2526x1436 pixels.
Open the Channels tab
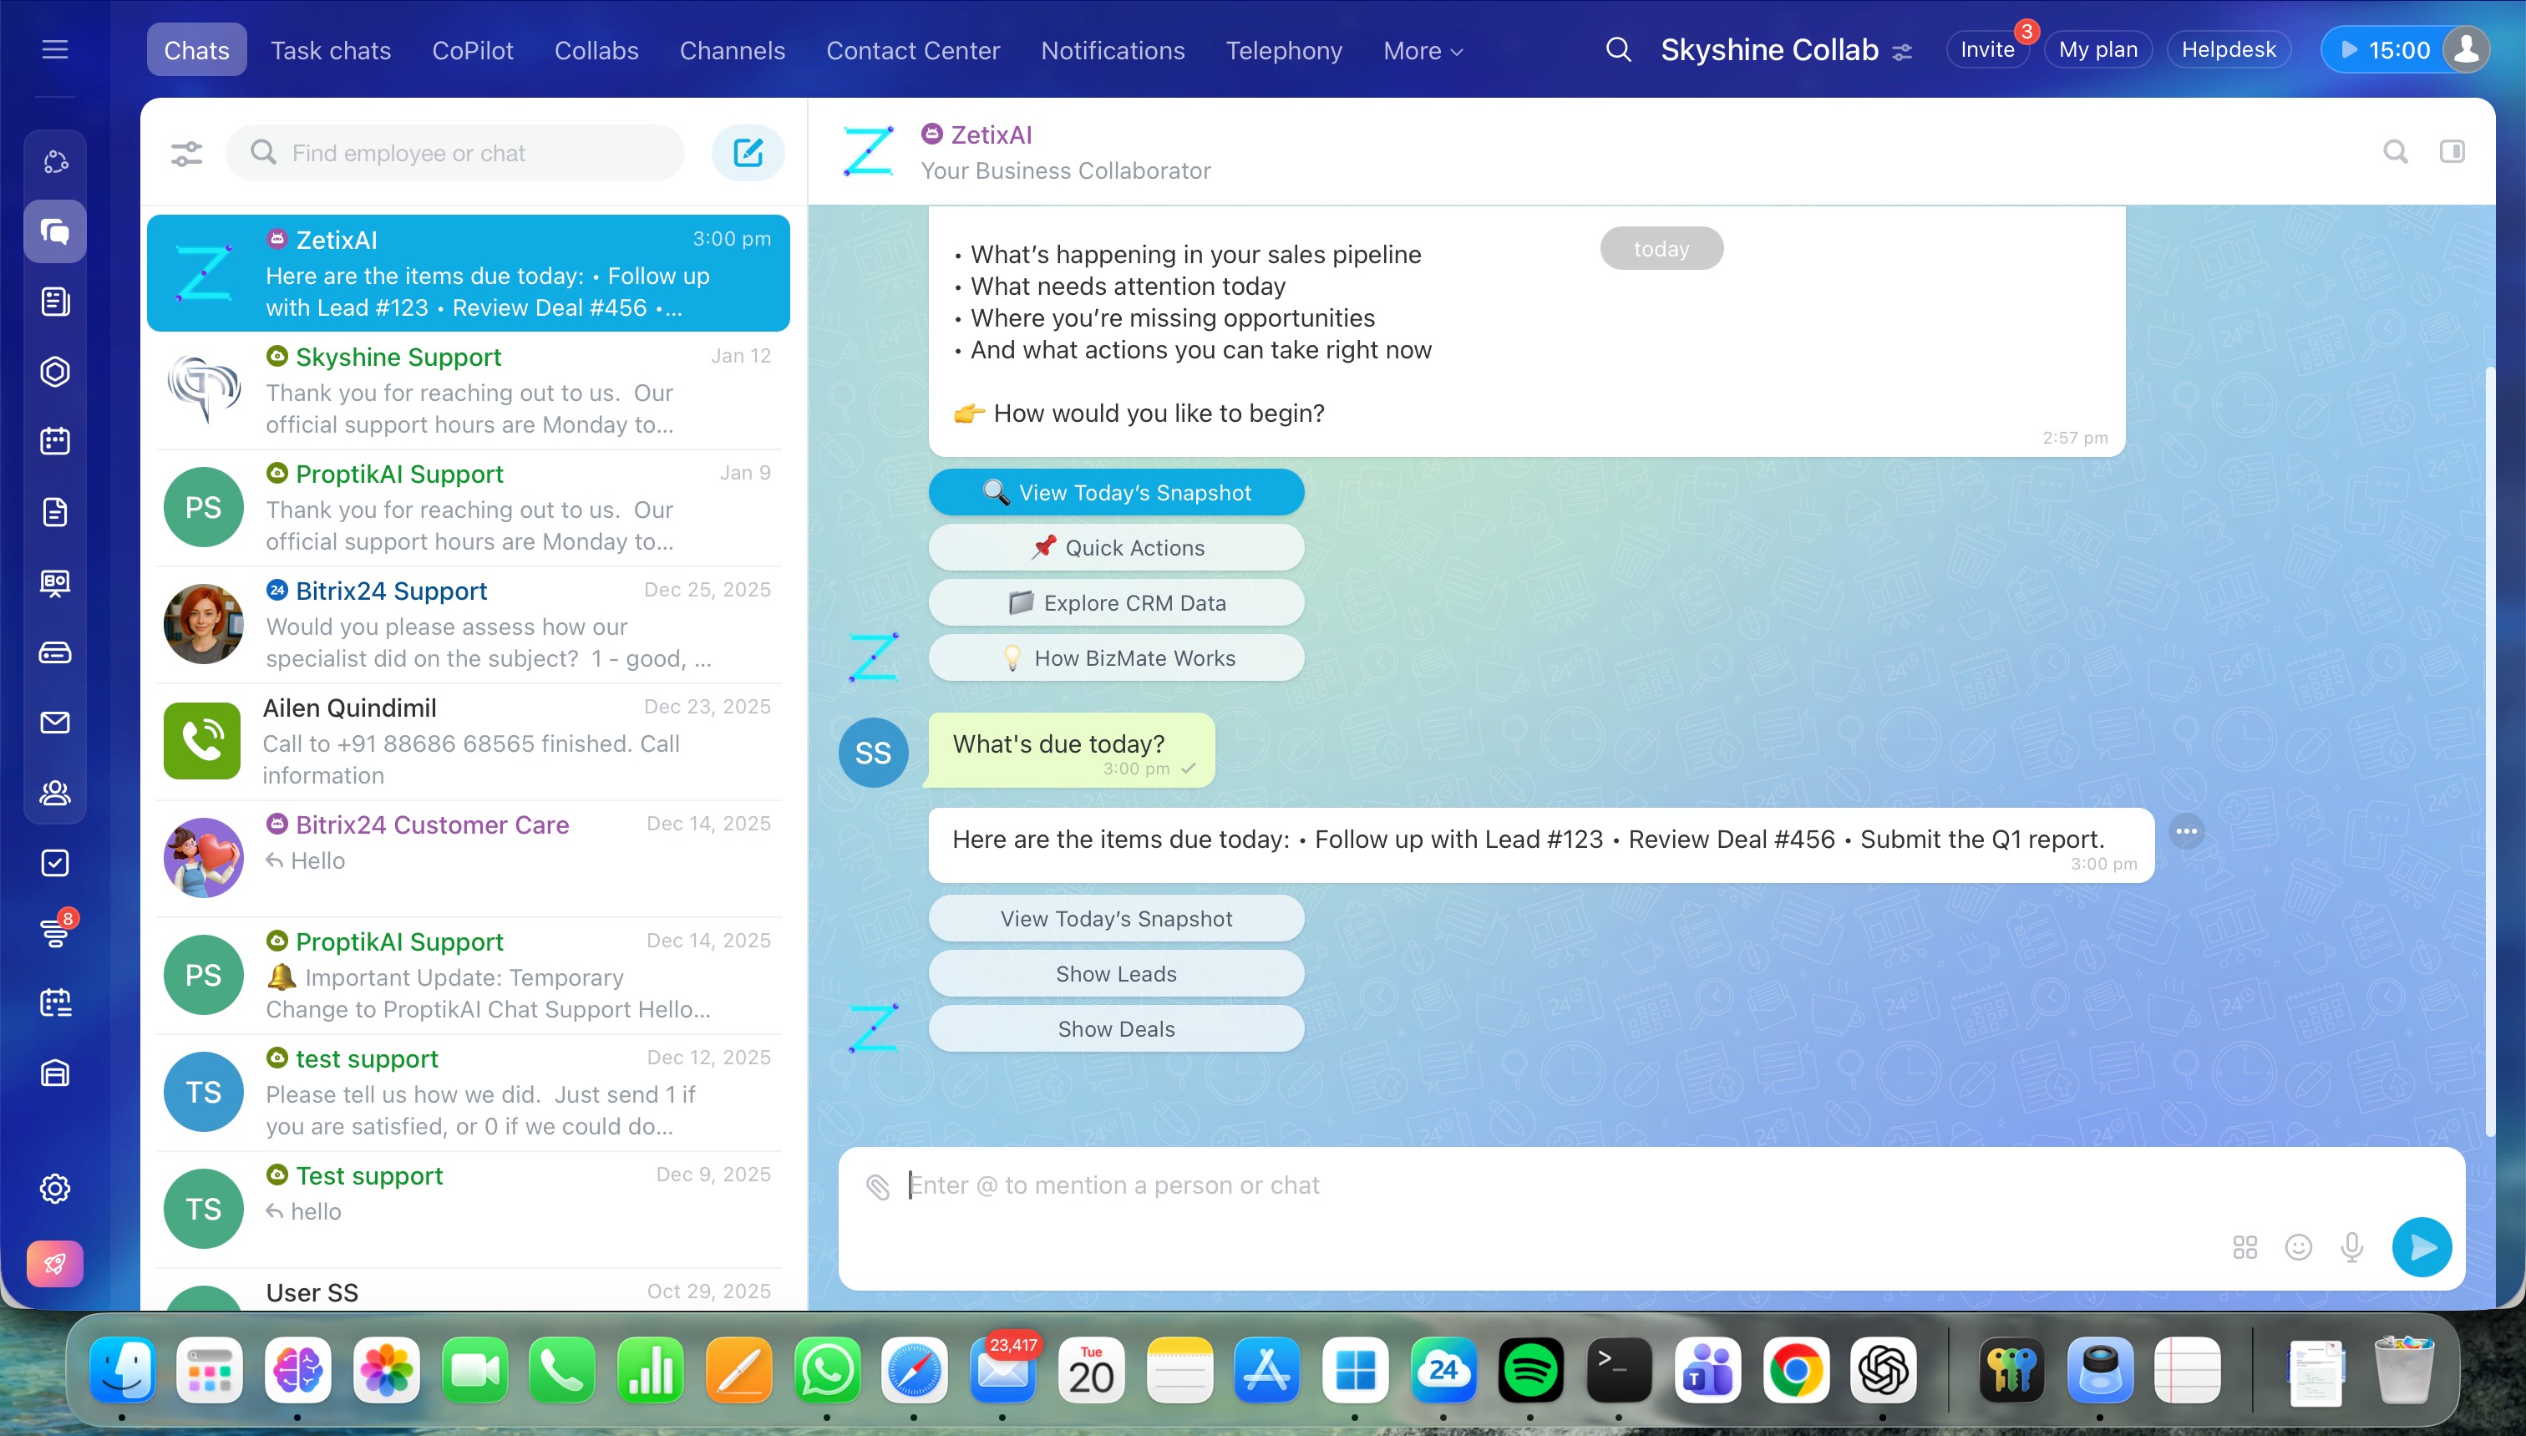coord(732,50)
